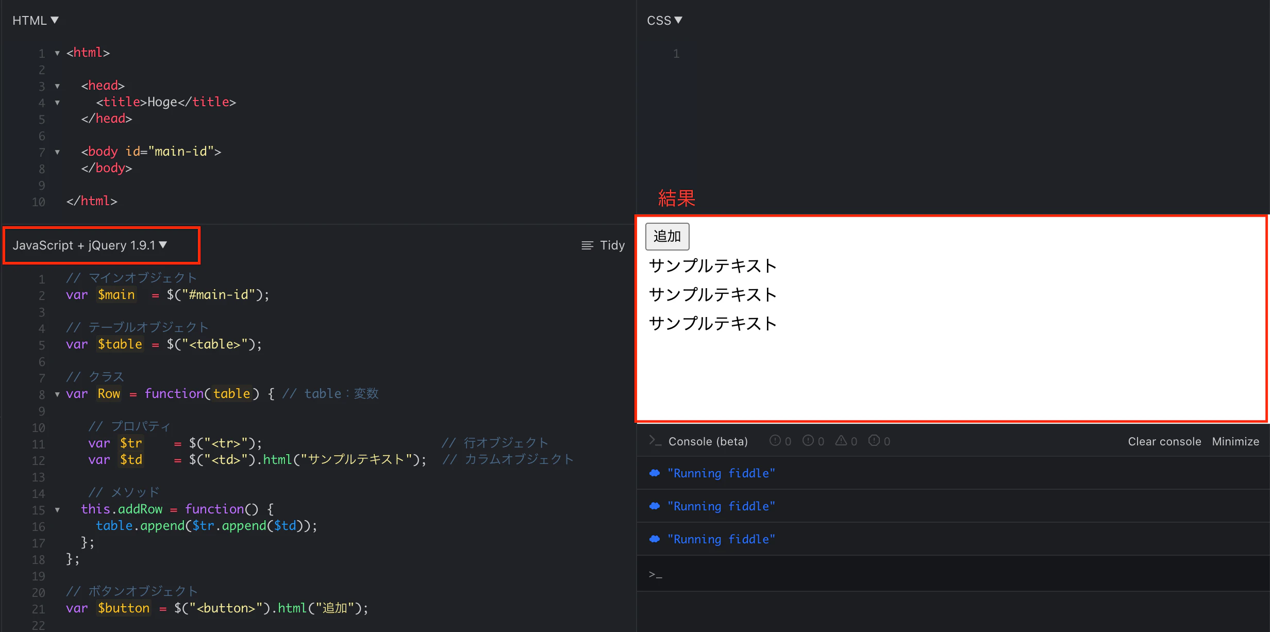Click the terminal prompt icon next to Console (beta)
The image size is (1270, 632).
(655, 441)
